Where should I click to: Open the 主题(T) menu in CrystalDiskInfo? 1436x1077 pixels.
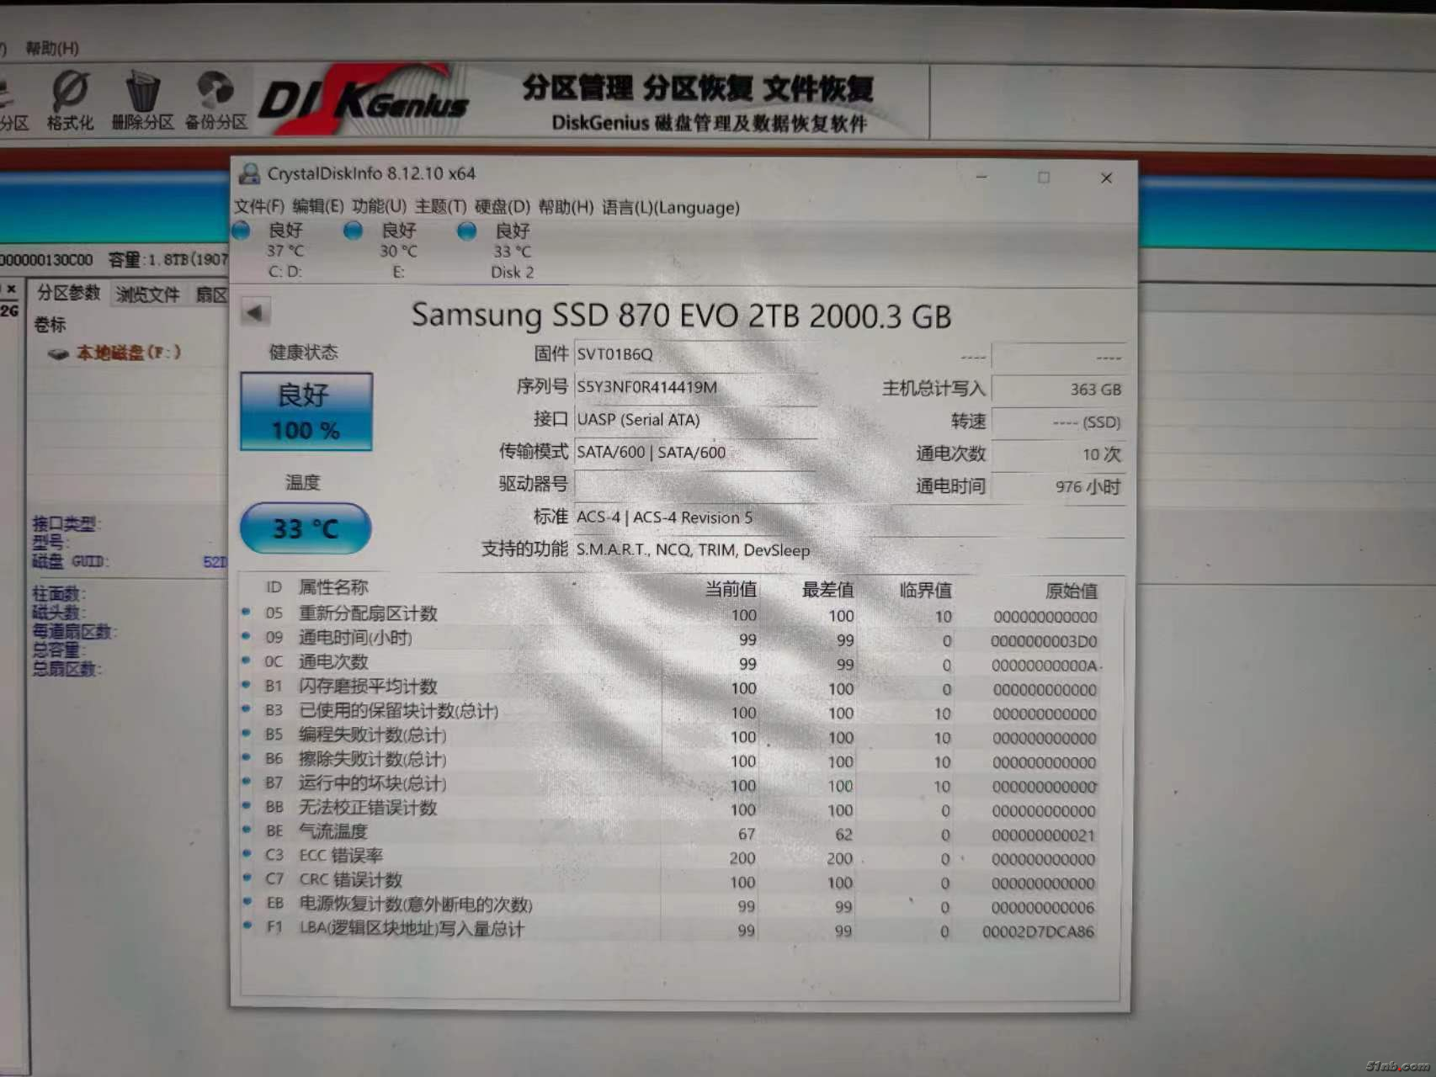[x=440, y=206]
